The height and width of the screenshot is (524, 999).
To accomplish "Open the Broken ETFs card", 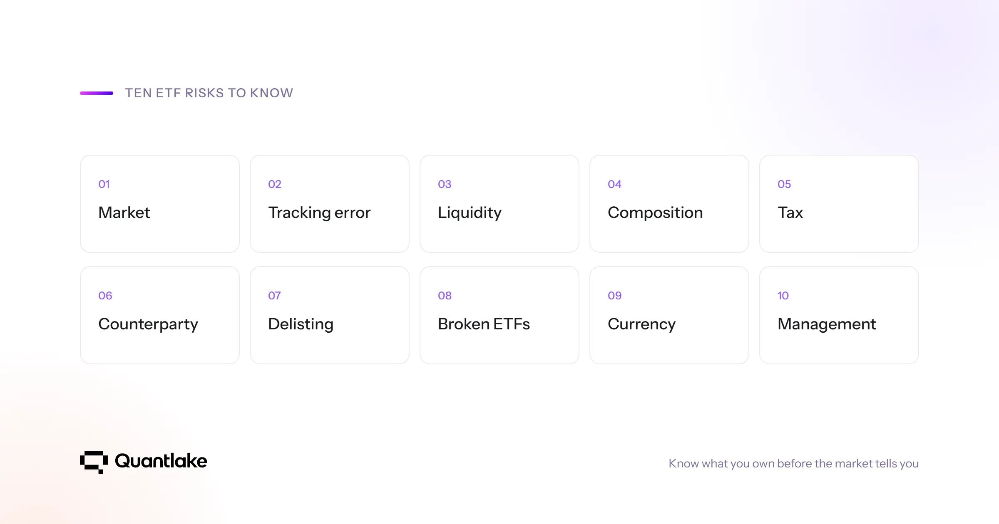I will coord(499,315).
